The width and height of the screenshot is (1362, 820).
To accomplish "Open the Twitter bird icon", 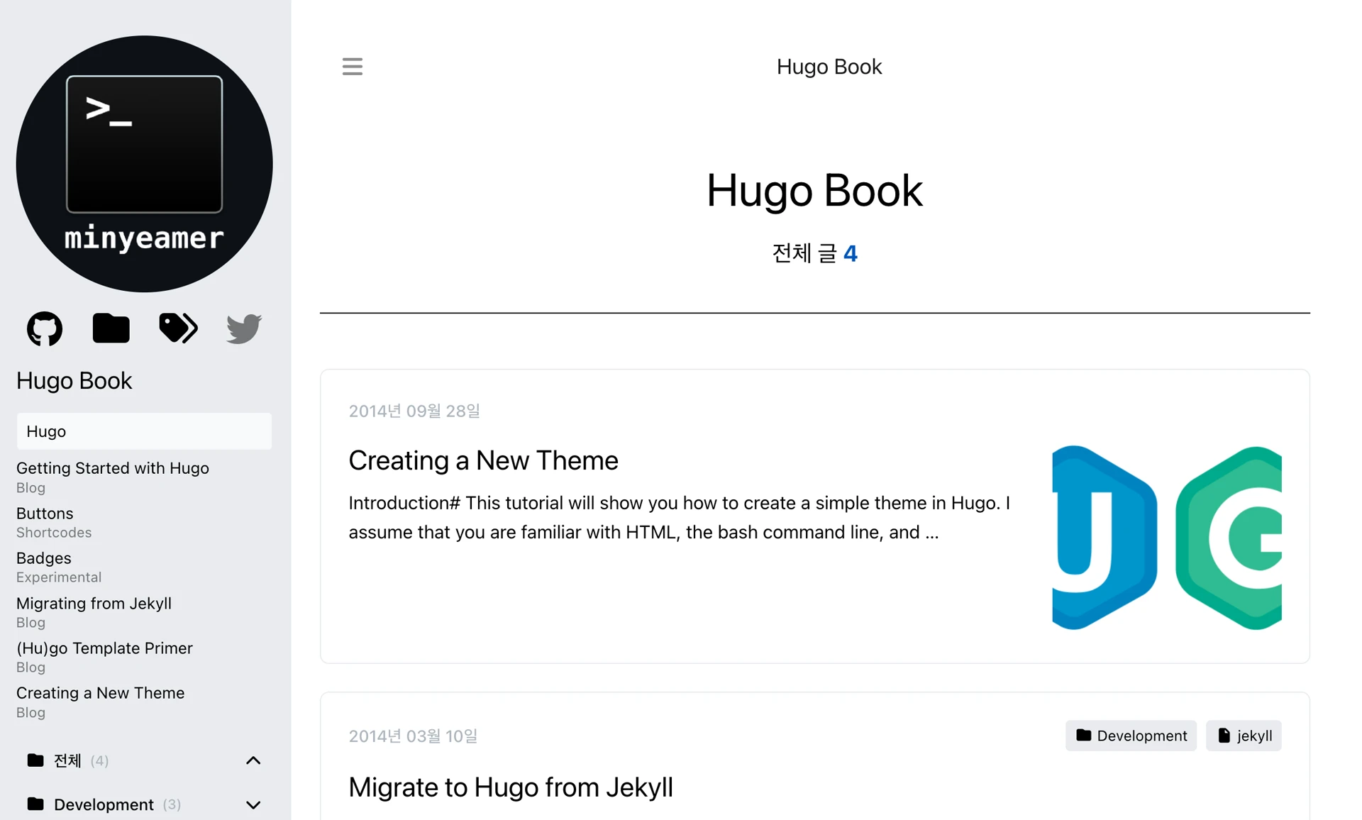I will [x=244, y=328].
